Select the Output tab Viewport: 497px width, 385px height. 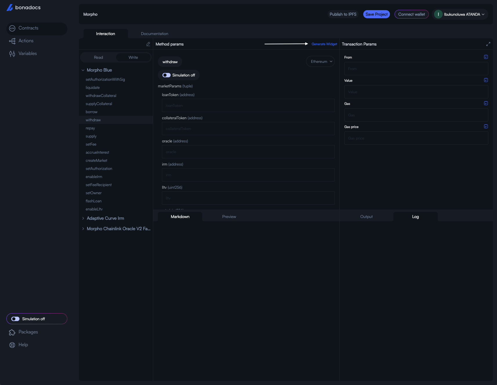tap(366, 217)
